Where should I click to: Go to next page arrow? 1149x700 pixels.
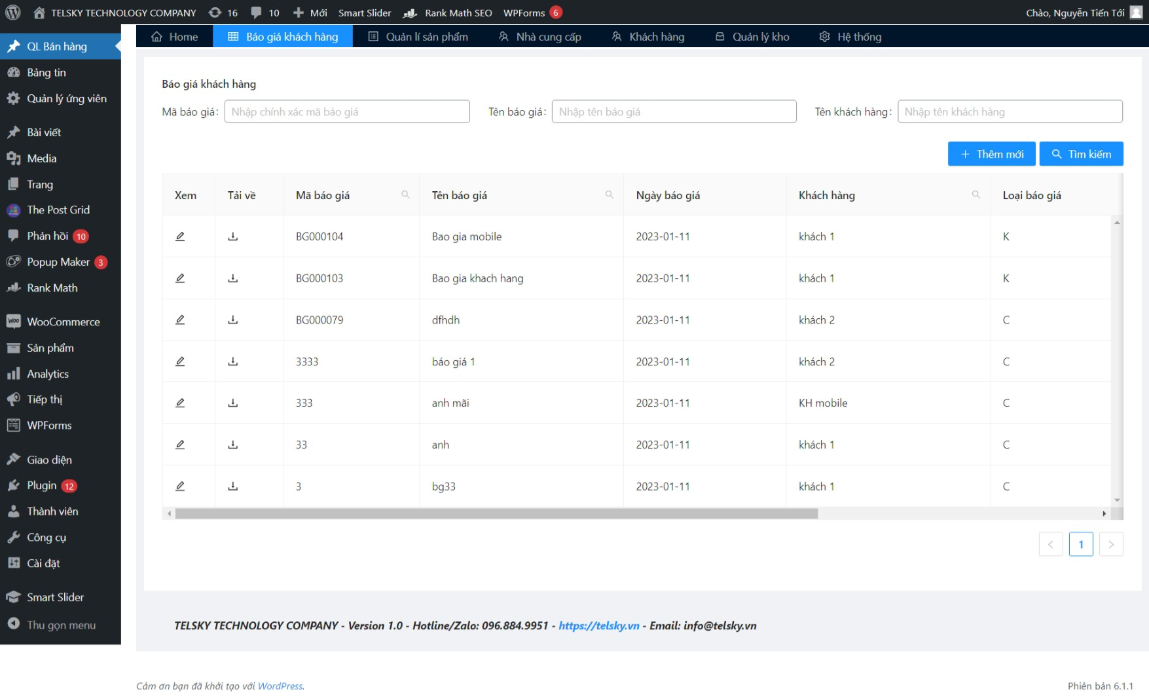1111,544
